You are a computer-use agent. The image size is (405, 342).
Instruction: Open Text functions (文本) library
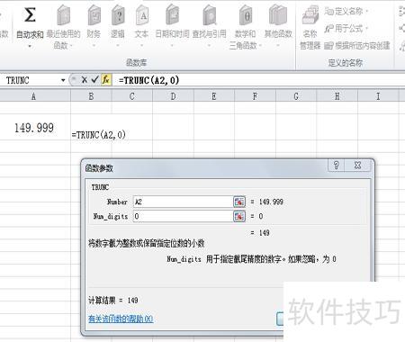click(141, 26)
